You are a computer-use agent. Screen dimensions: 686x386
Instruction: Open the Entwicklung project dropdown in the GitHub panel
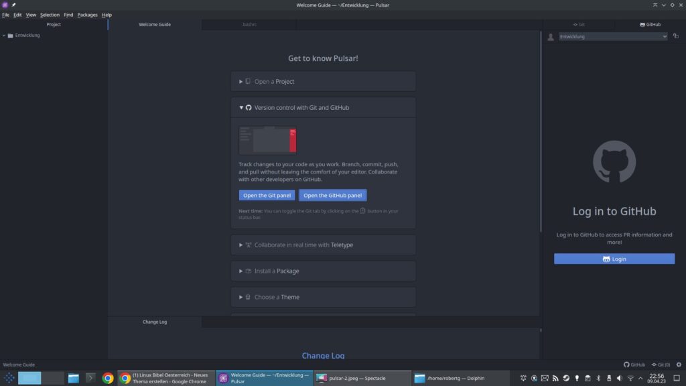point(613,37)
